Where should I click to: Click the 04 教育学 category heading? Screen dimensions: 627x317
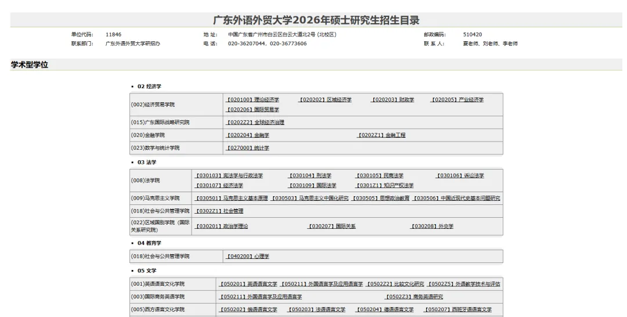point(149,243)
